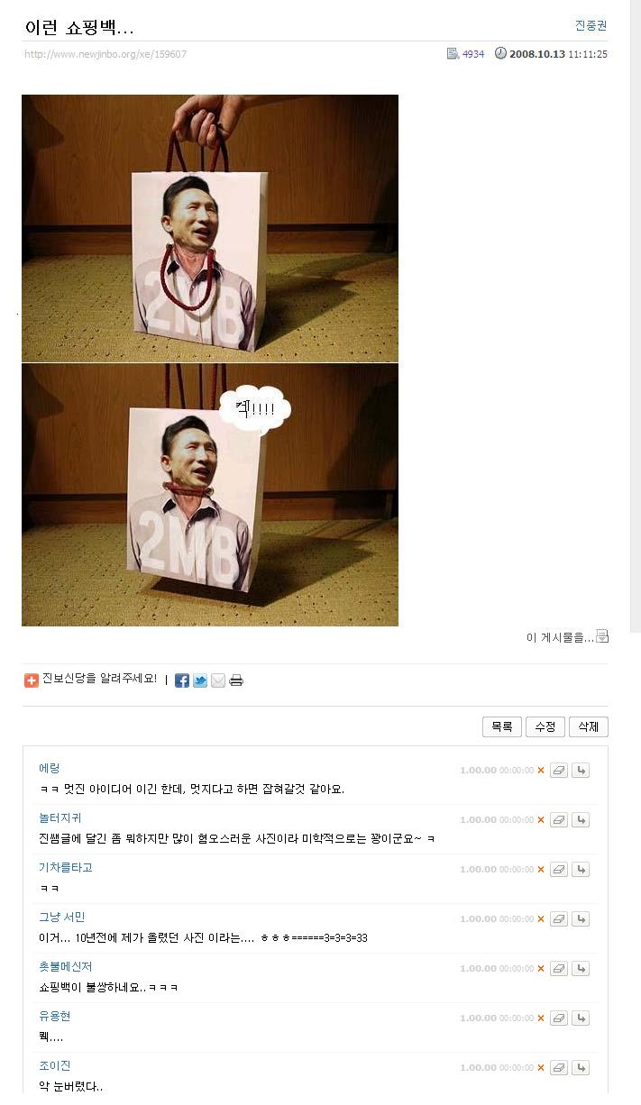This screenshot has height=1105, width=641.
Task: Click the reply arrow icon on 에링's comment
Action: [x=581, y=771]
